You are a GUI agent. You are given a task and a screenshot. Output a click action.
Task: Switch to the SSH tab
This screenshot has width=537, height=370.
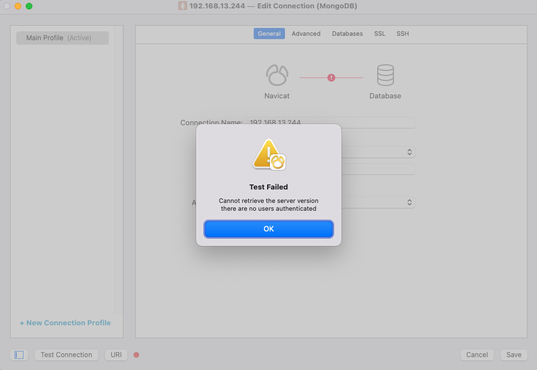point(402,34)
